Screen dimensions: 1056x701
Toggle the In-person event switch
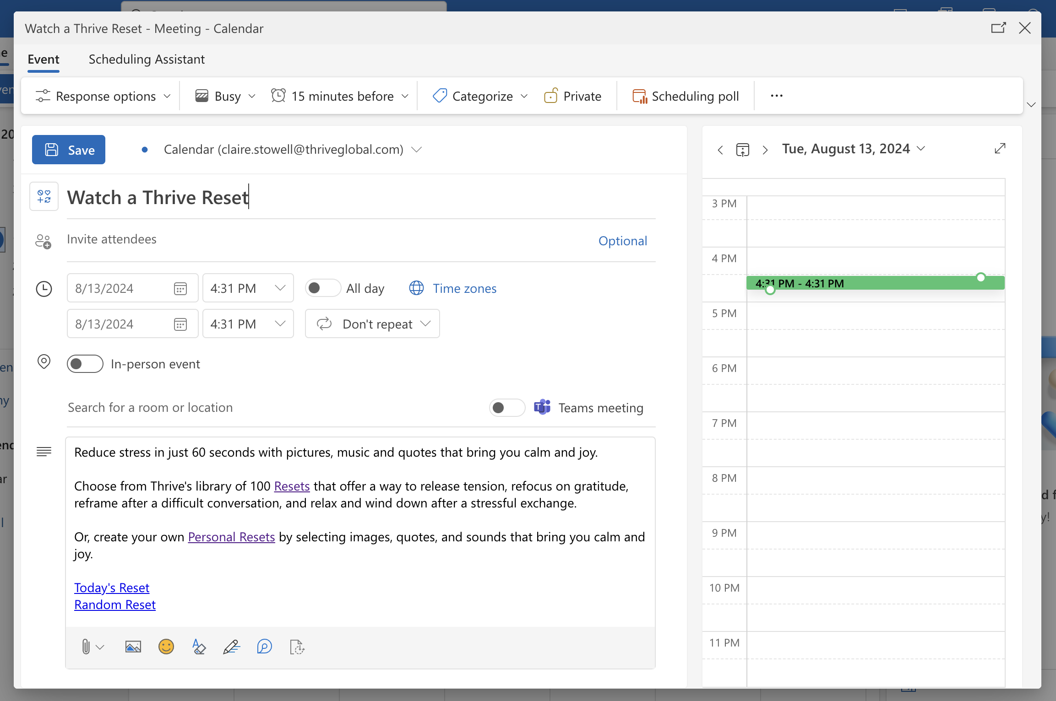tap(85, 364)
